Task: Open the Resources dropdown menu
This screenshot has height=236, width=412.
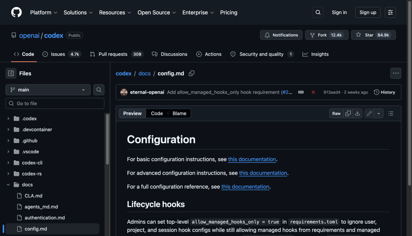Action: pyautogui.click(x=115, y=13)
